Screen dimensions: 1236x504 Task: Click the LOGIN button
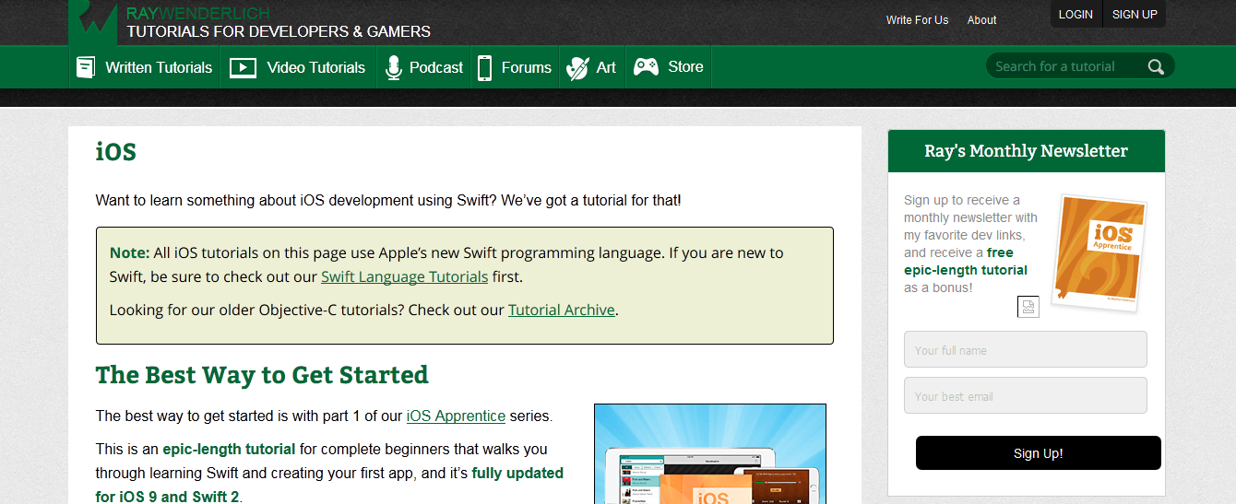[1076, 15]
